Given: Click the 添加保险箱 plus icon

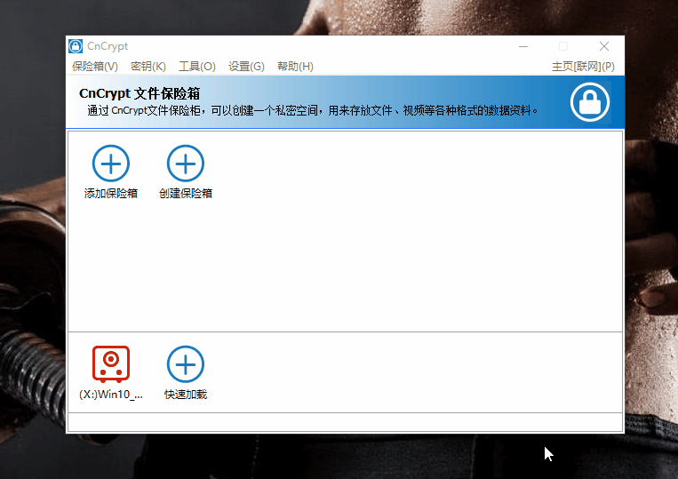Looking at the screenshot, I should [x=111, y=164].
